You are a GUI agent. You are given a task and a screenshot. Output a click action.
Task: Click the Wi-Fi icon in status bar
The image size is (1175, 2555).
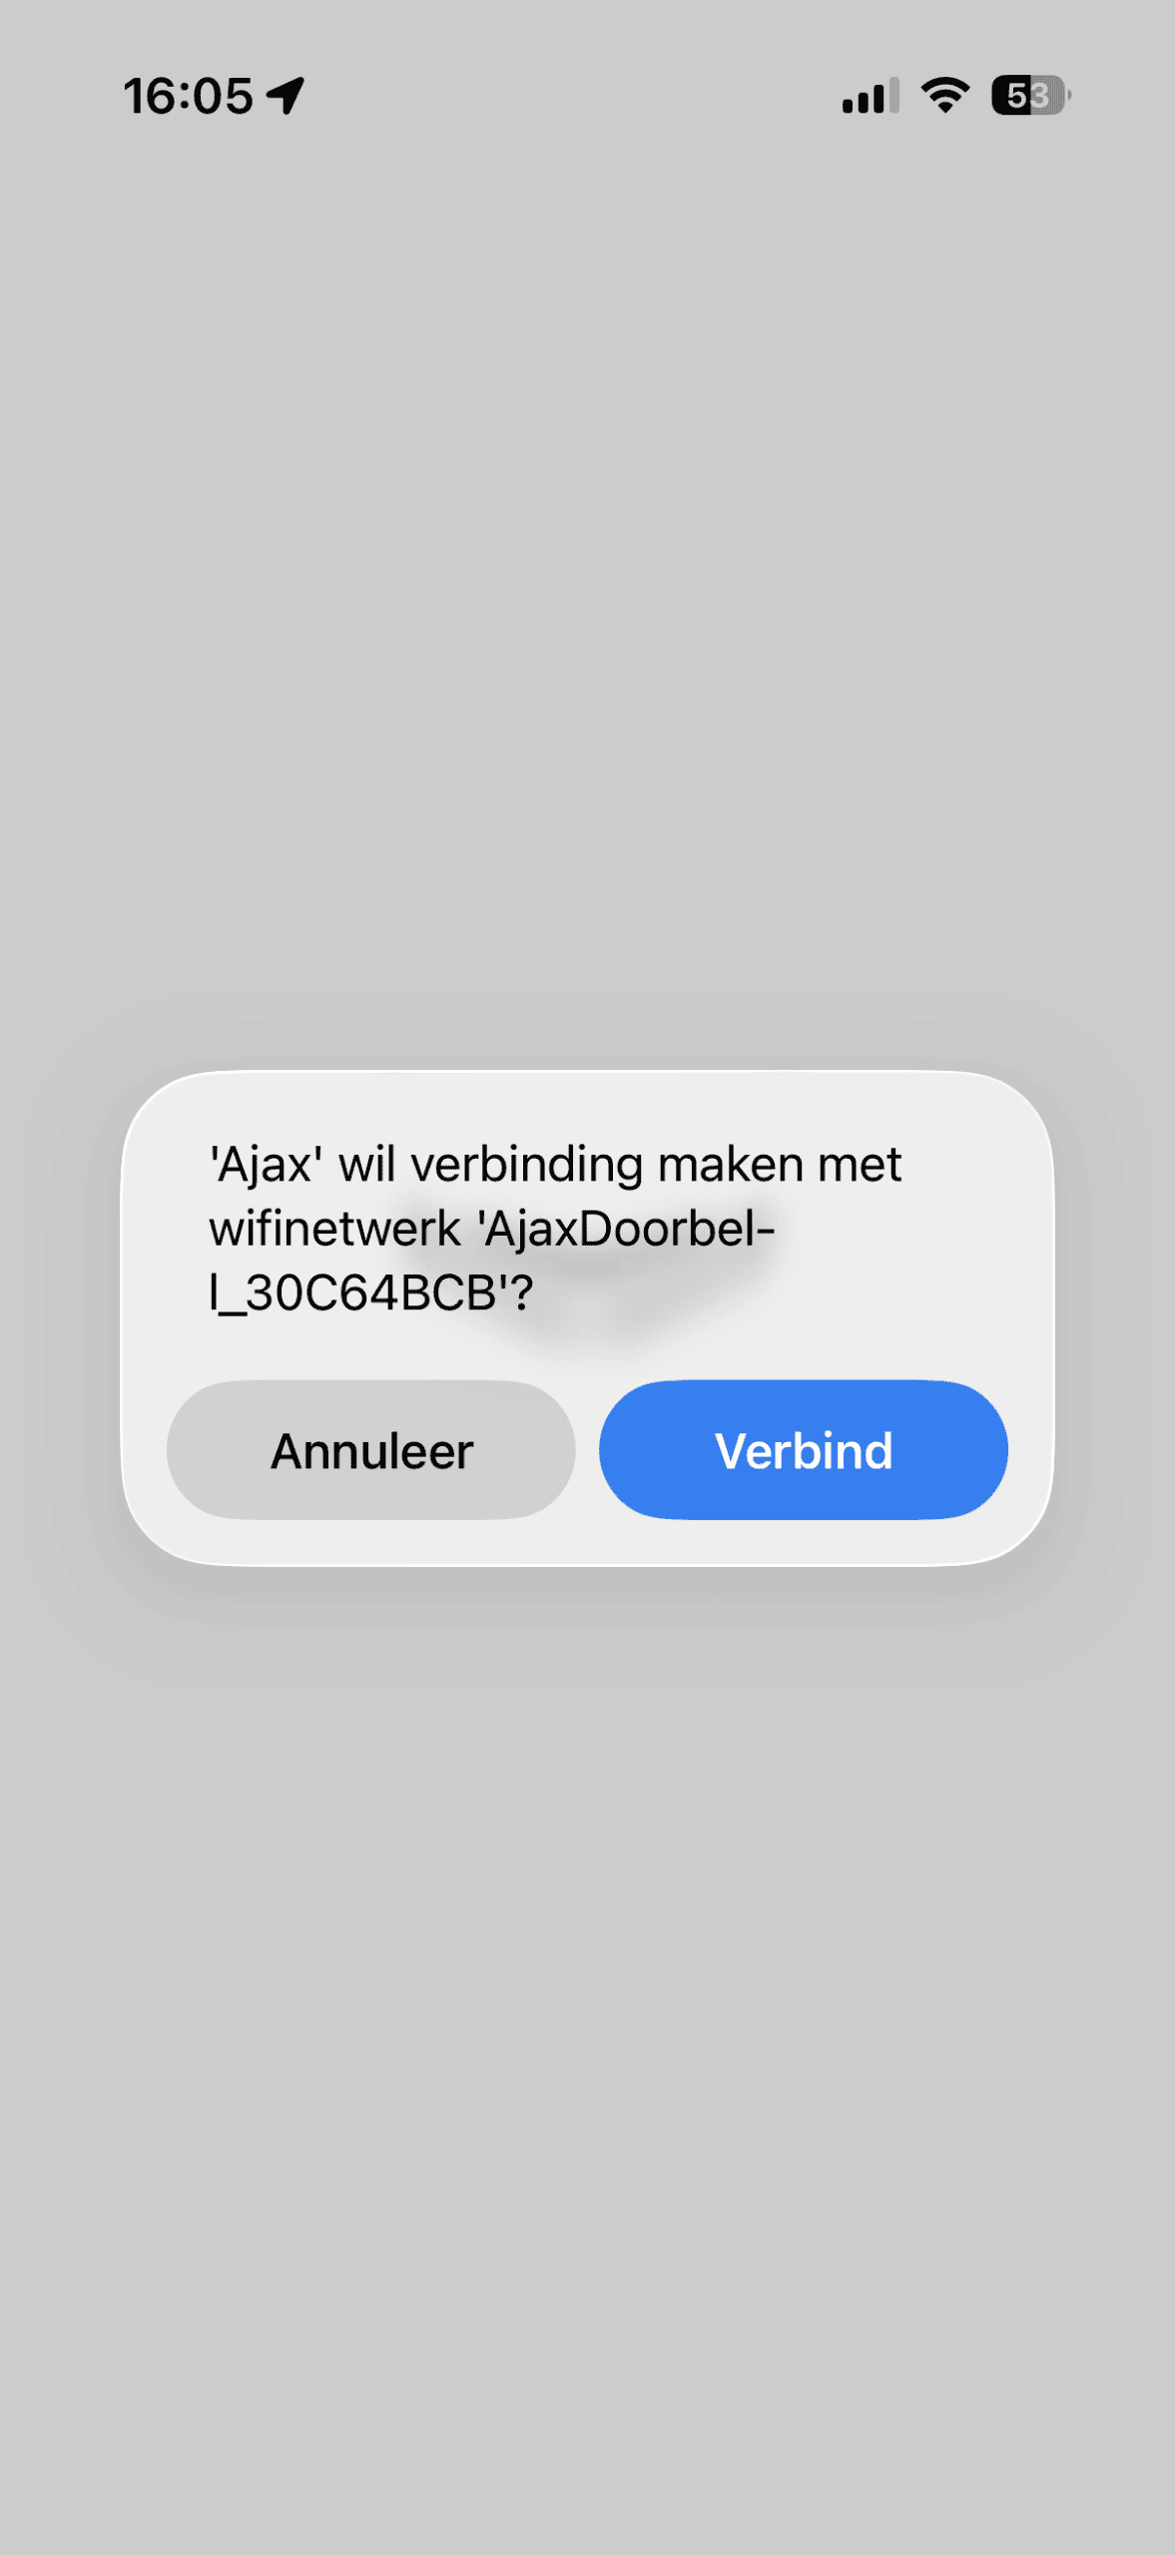944,96
